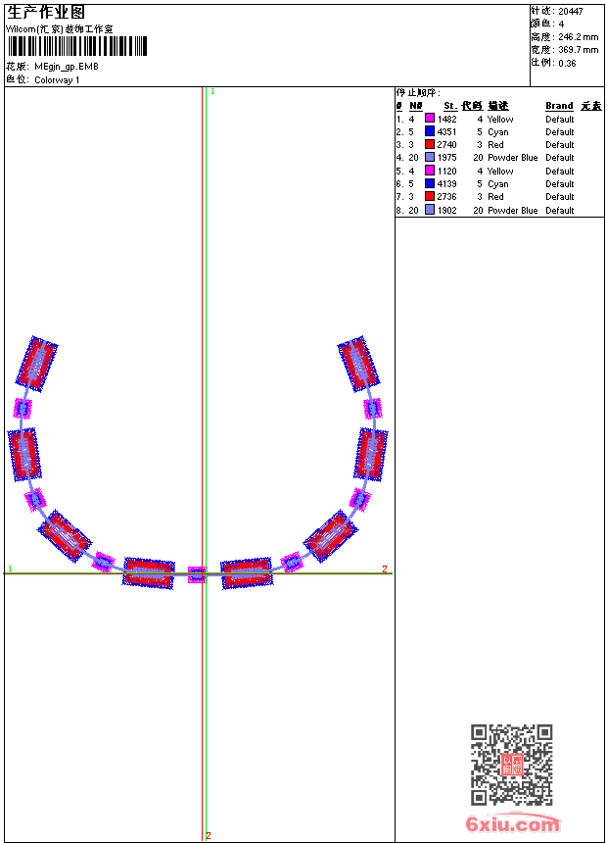Click 'Powder Blue' description in row 8
Screen dimensions: 607x843
[512, 211]
